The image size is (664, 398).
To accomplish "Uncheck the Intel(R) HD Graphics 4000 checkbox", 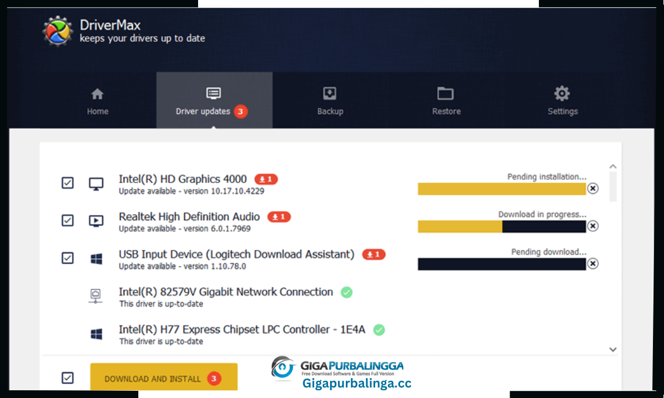I will (x=68, y=183).
